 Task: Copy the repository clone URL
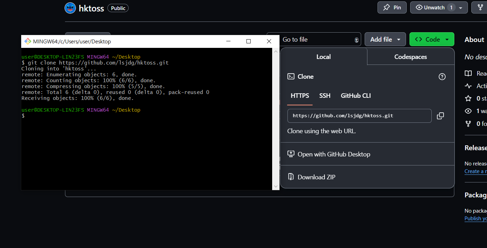pos(440,116)
